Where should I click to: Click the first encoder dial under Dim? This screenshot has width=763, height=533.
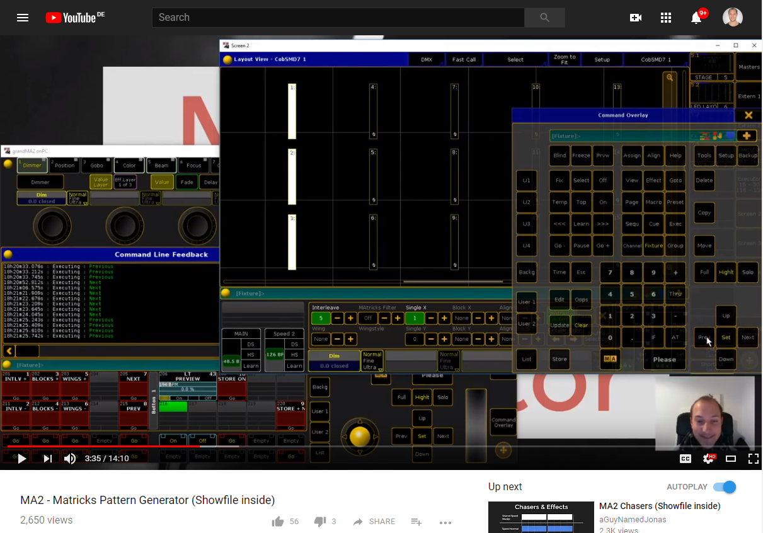[x=52, y=226]
